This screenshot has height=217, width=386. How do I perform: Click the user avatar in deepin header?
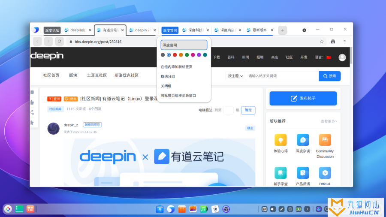[x=342, y=57]
